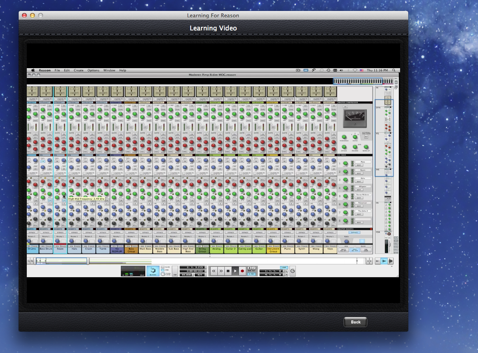Click the Tap tempo button
Image resolution: width=478 pixels, height=353 pixels.
click(175, 271)
